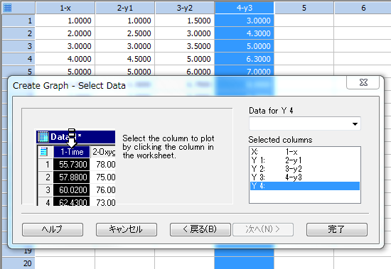This screenshot has width=391, height=269.
Task: Select the Y 4 entry in Selected columns
Action: point(305,186)
